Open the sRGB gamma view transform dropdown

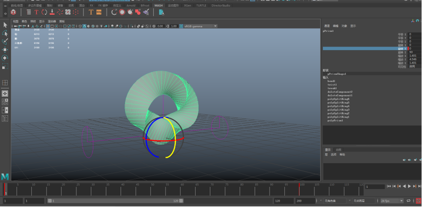click(x=200, y=26)
